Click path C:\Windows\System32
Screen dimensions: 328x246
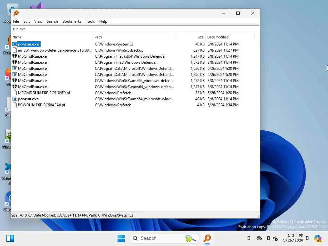pyautogui.click(x=114, y=44)
